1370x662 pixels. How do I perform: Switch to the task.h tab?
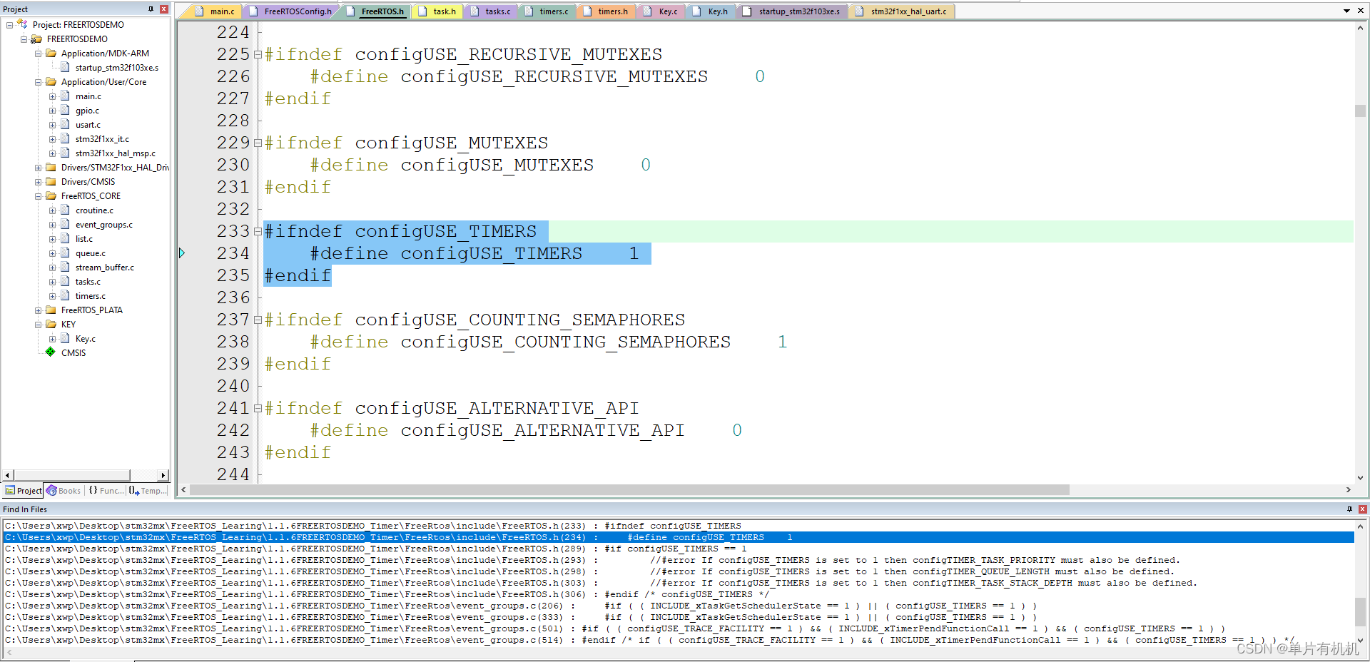tap(437, 11)
